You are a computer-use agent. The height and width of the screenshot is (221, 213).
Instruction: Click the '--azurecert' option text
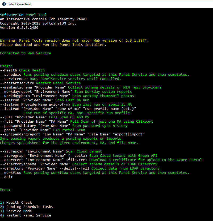12,160
